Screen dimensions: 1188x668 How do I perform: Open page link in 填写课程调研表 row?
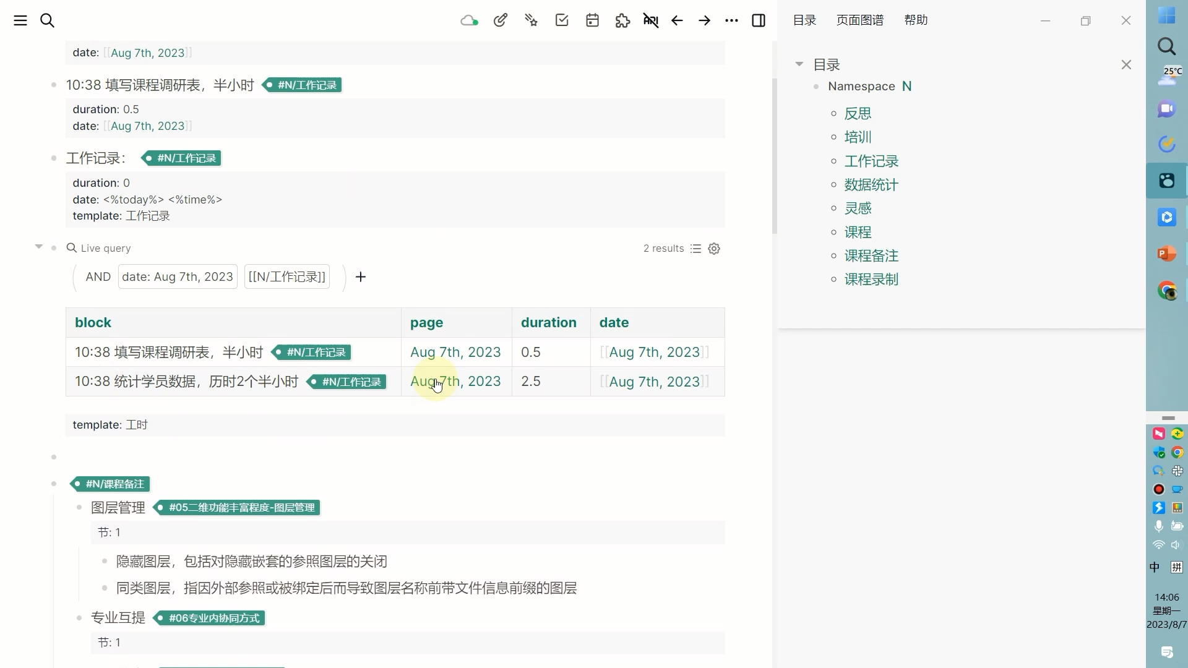click(x=455, y=352)
